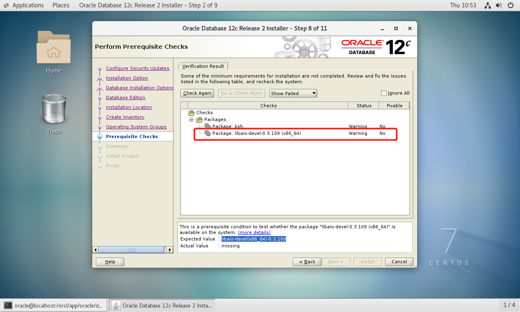Click the Prerequisite Checks step bullet icon

click(x=100, y=137)
